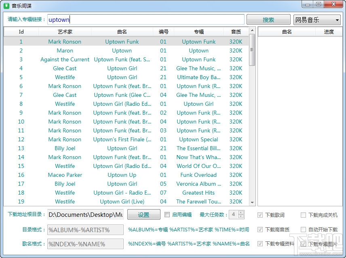Viewport: 346px width, 258px height.
Task: Sort by the 曲名 column header in results
Action: [x=122, y=32]
